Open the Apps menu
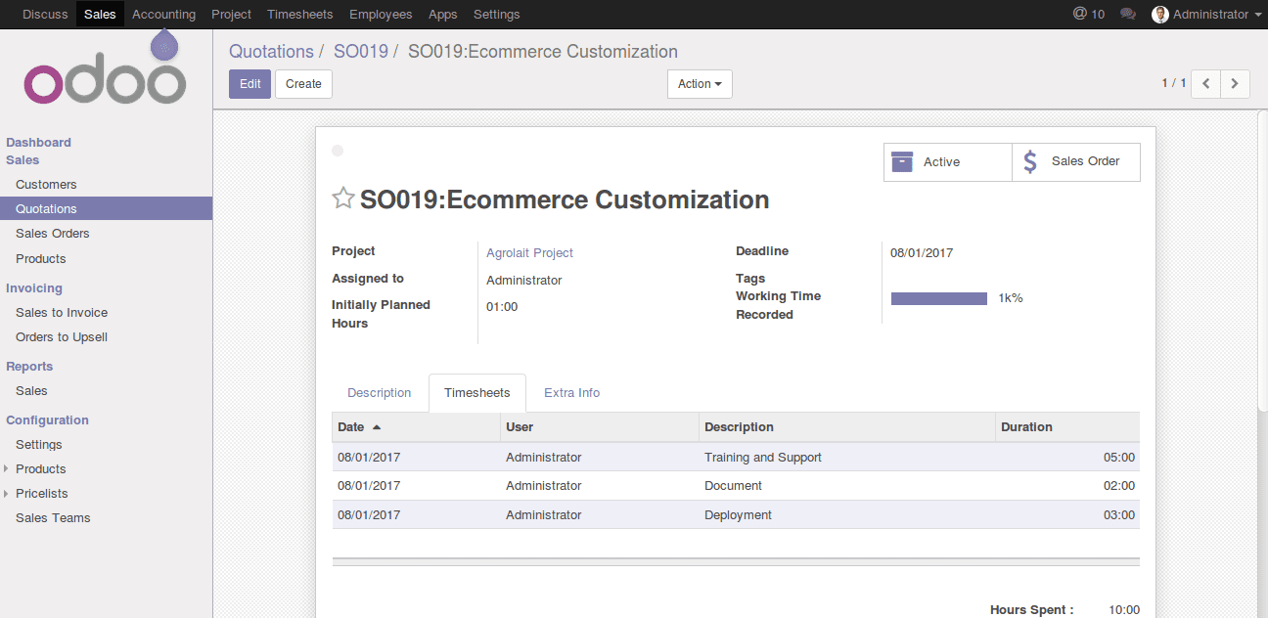Screen dimensions: 1268x618 pos(443,14)
